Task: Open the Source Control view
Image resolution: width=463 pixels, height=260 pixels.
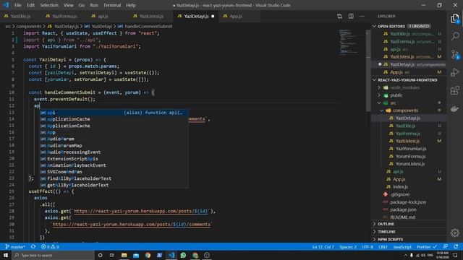Action: tap(455, 55)
